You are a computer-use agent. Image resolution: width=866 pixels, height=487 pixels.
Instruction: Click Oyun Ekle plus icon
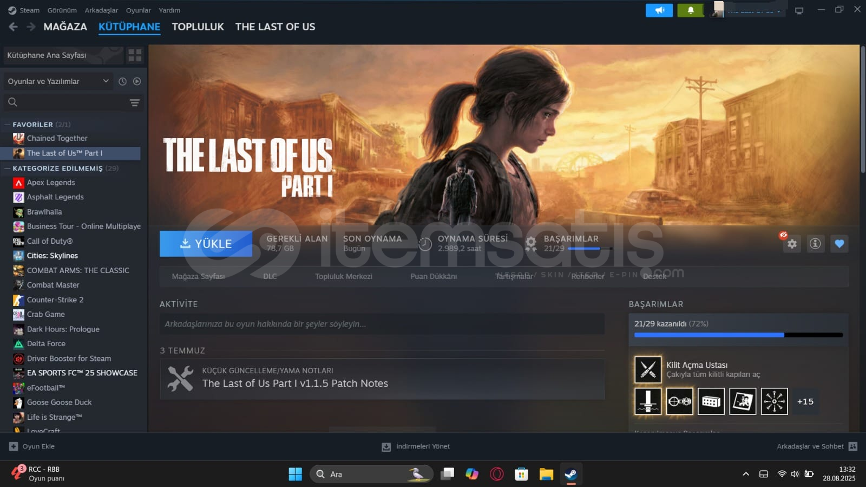click(14, 446)
